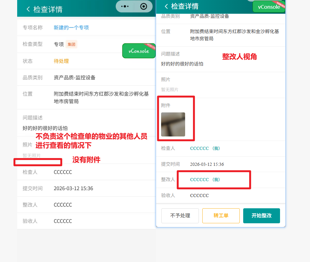Tap the 检查详情 title in the right panel
Image resolution: width=310 pixels, height=262 pixels.
pos(185,6)
